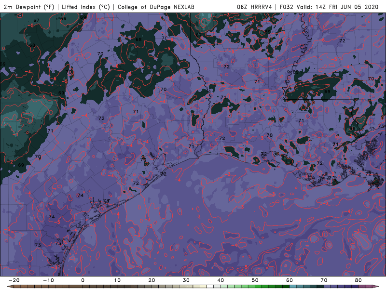Click the '-10' color scale label
Screen dimensions: 386x289
pyautogui.click(x=48, y=280)
